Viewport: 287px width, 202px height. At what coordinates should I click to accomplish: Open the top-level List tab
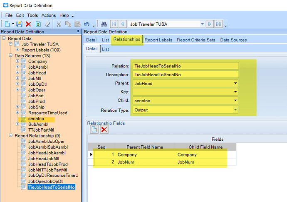coord(105,40)
